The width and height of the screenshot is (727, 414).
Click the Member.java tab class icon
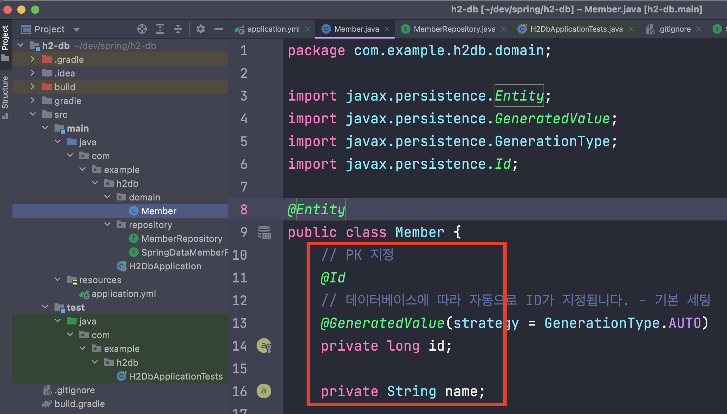pyautogui.click(x=326, y=29)
